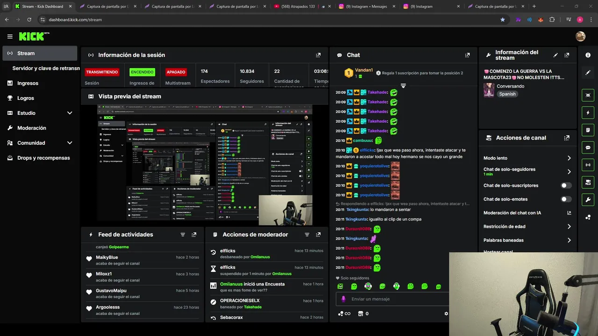Screen dimensions: 598x336
Task: Pop out the Feed de actividades panel
Action: click(194, 235)
